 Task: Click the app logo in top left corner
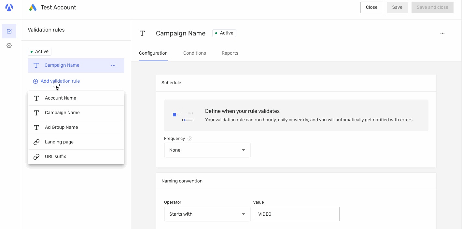tap(9, 7)
